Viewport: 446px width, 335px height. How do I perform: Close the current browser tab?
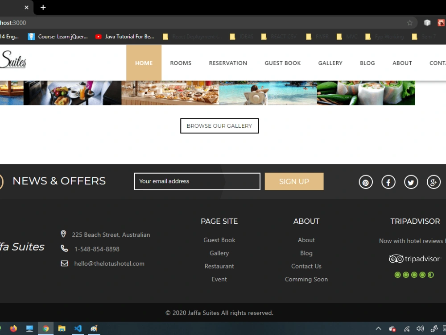(26, 8)
